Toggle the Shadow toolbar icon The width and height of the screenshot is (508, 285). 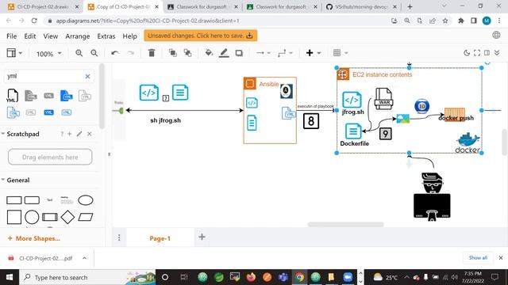click(x=239, y=53)
